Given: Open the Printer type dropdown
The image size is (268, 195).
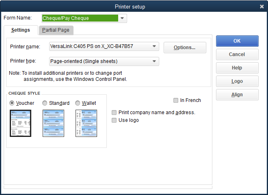Looking at the screenshot, I should click(x=154, y=61).
